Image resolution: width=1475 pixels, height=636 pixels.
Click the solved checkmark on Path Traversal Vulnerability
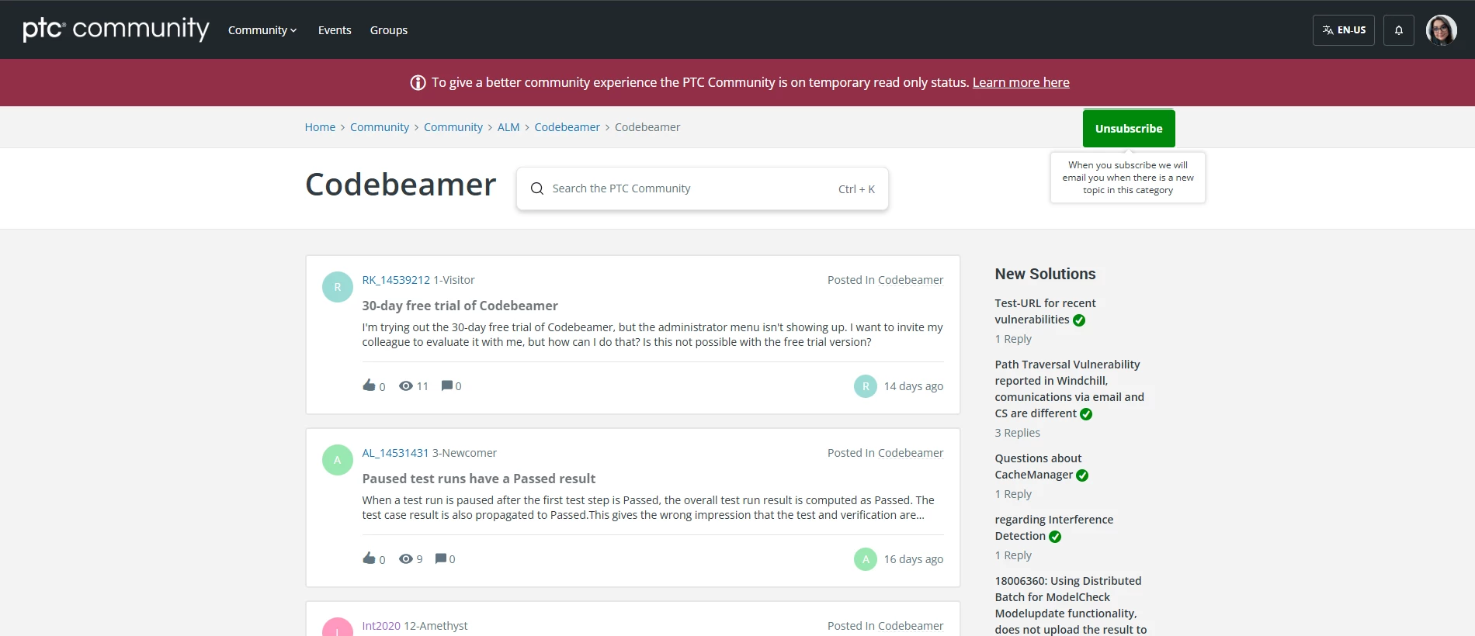click(x=1086, y=414)
